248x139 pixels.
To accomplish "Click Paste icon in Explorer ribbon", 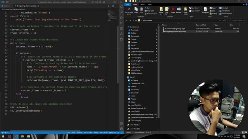I will point(141,10).
